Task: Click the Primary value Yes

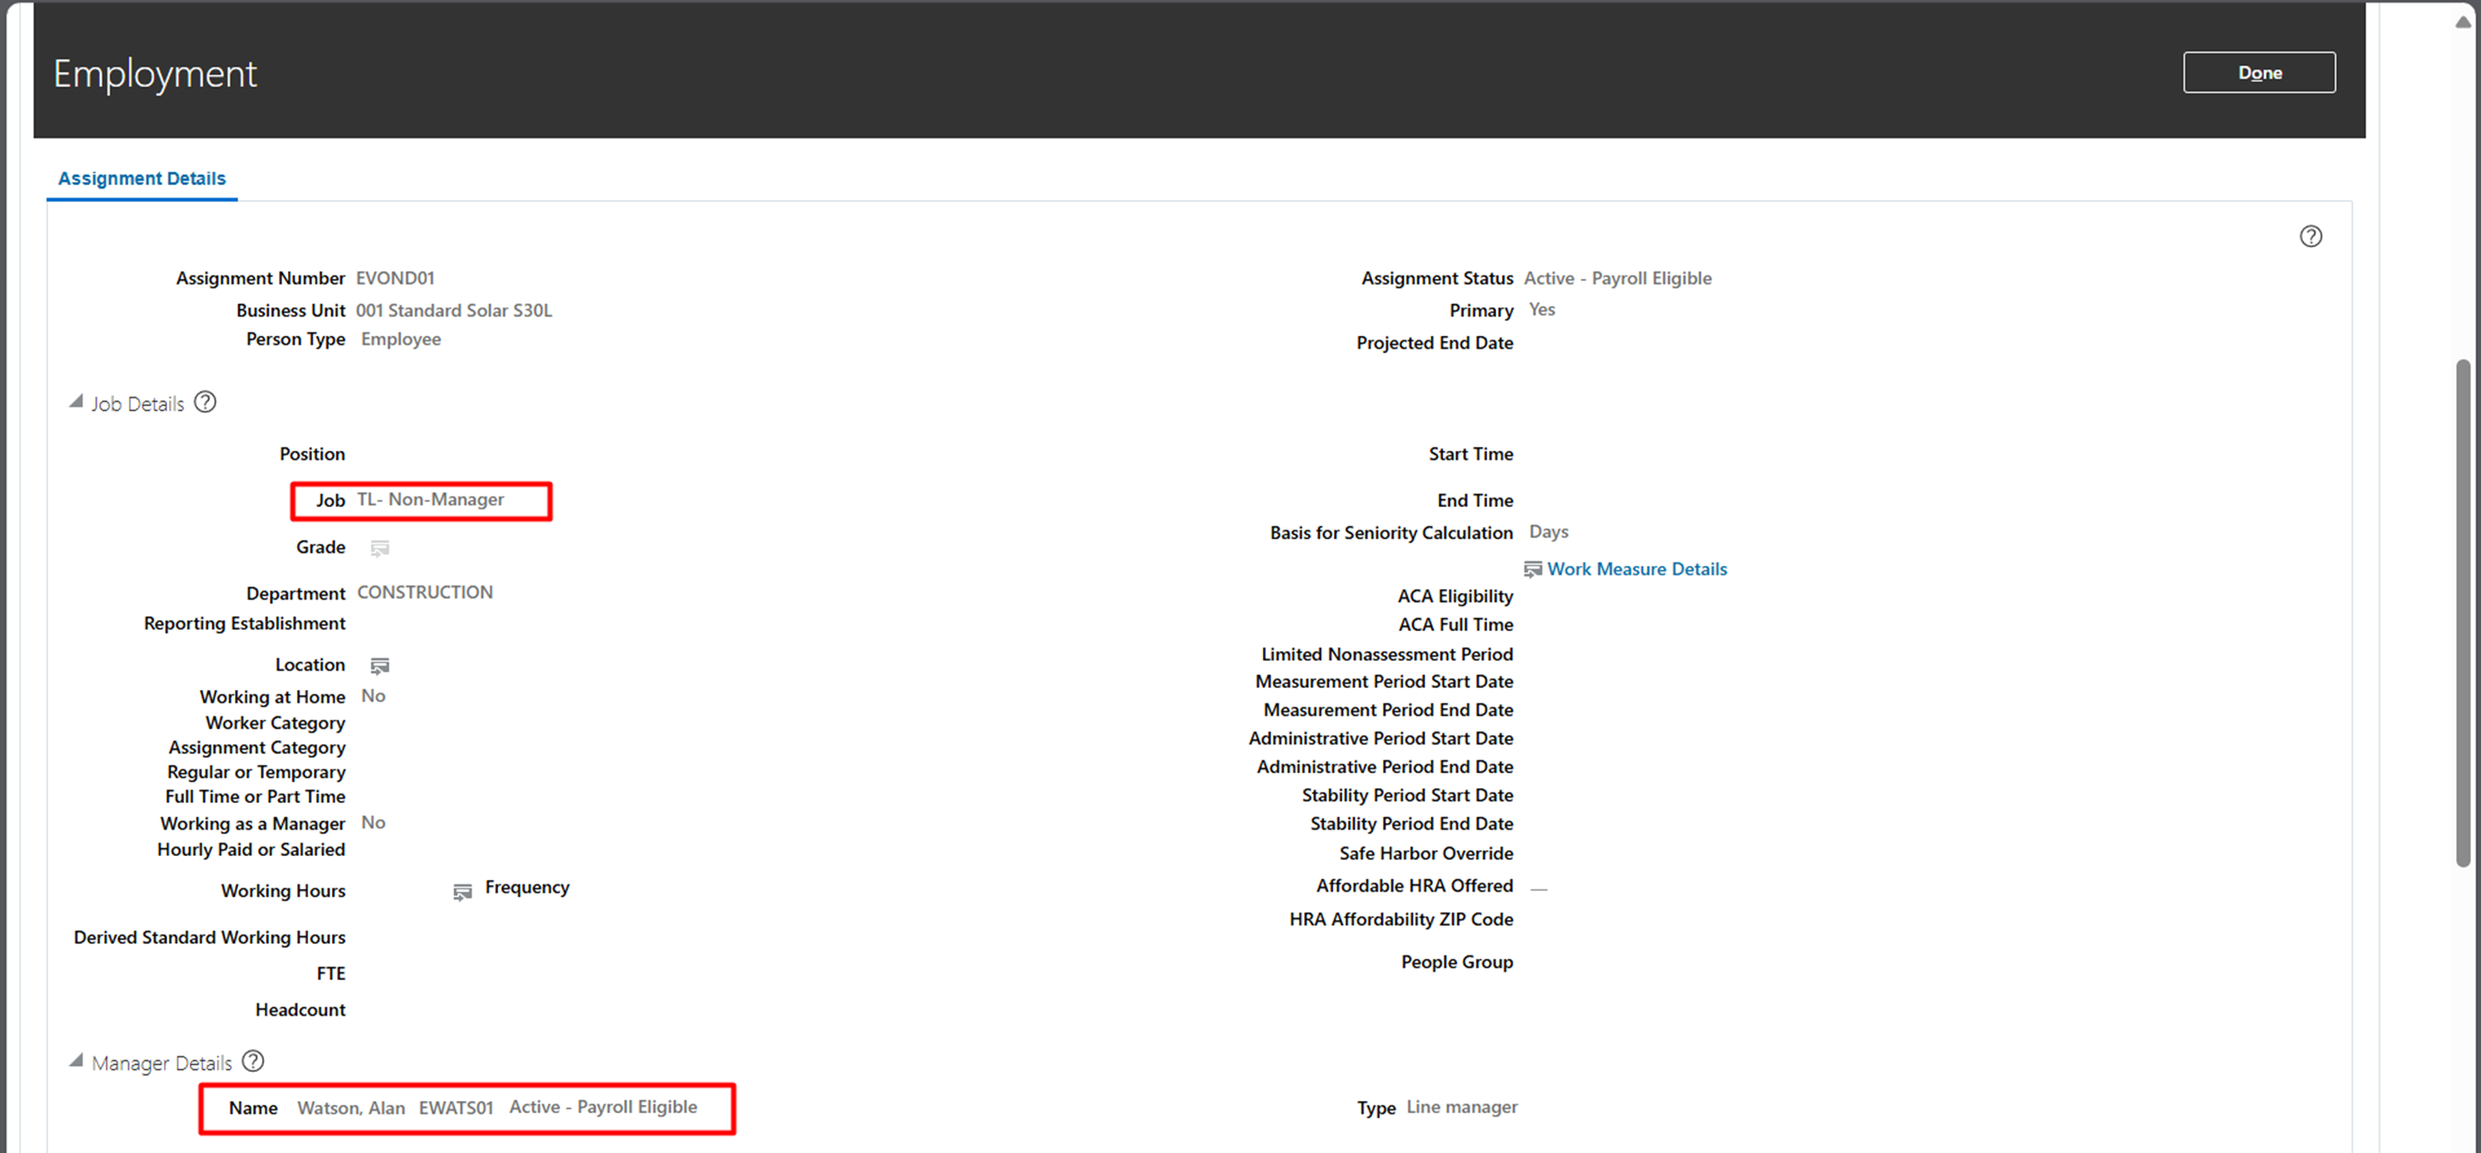Action: [1541, 309]
